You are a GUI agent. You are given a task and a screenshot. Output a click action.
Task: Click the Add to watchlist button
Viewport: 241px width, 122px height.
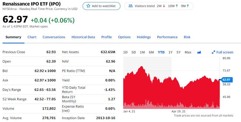point(101,6)
